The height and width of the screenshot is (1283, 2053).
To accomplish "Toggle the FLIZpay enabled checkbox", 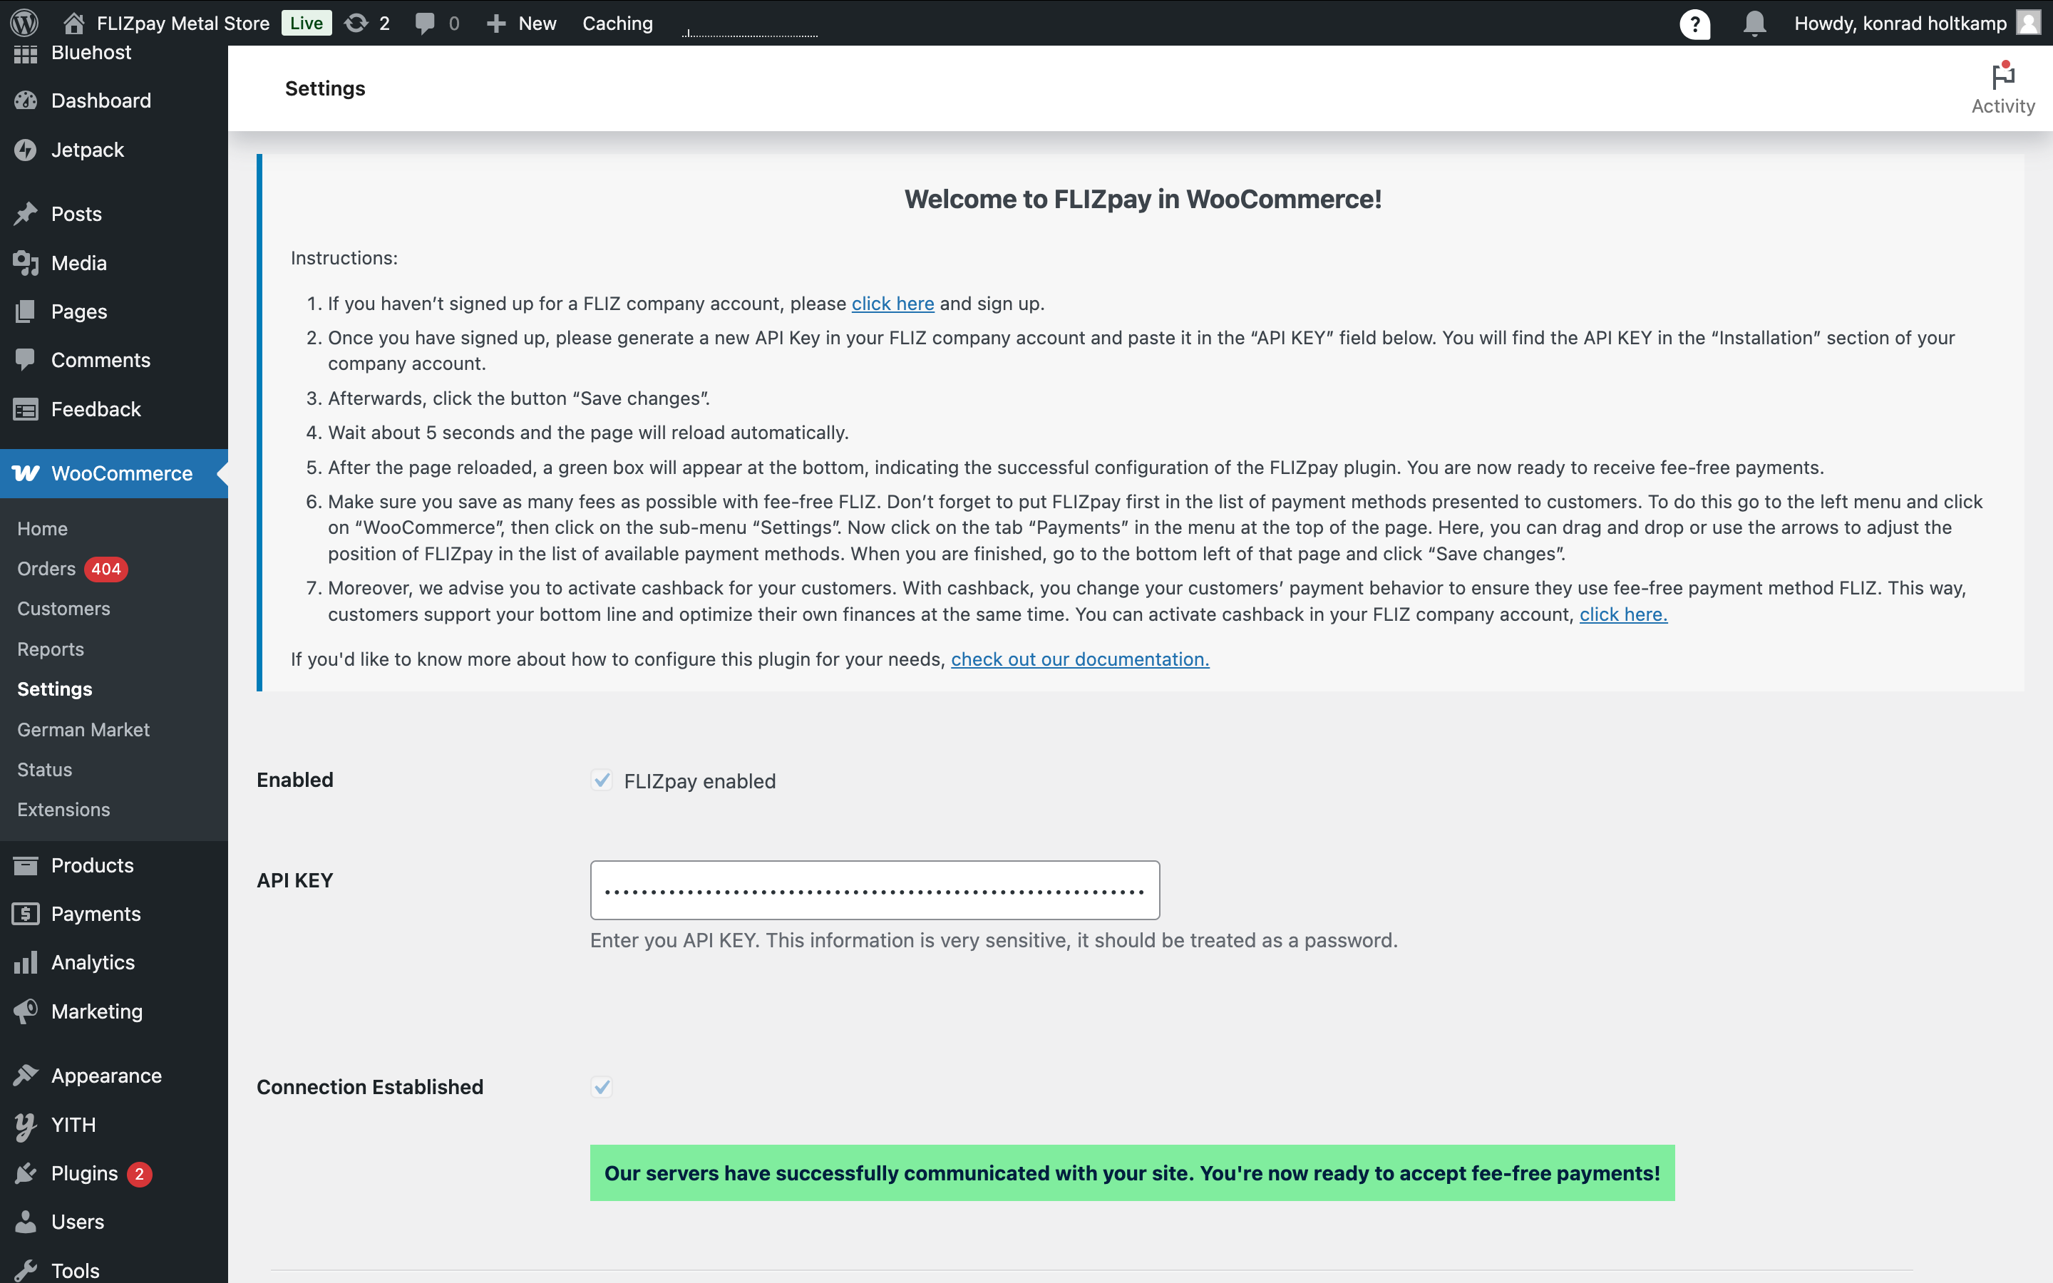I will pos(602,780).
